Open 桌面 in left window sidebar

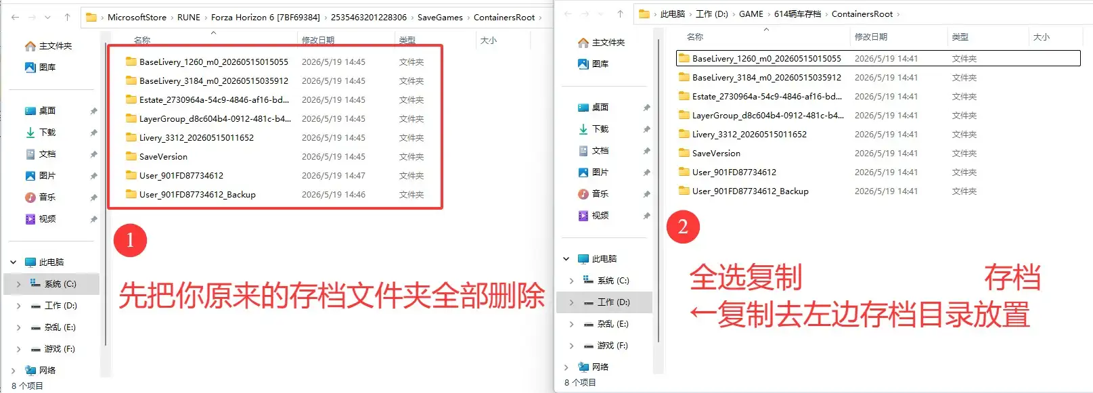(x=41, y=111)
